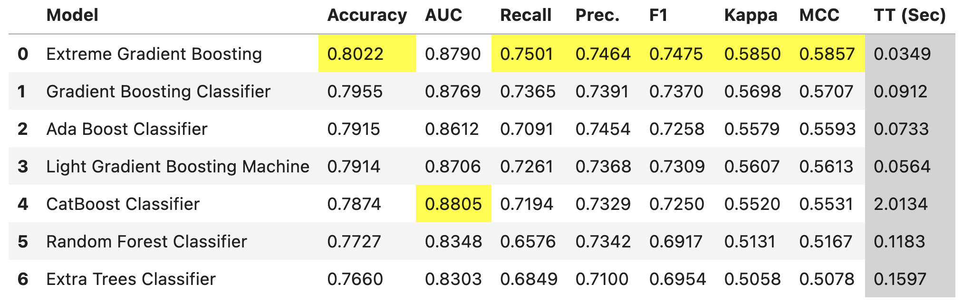Click row index 3
Image resolution: width=963 pixels, height=303 pixels.
23,167
